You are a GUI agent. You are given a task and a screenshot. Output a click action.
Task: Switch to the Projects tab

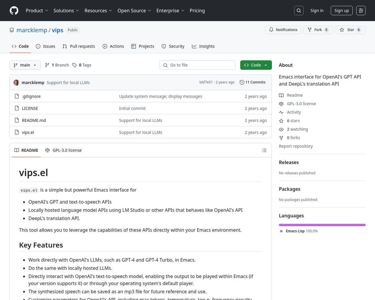tap(143, 47)
